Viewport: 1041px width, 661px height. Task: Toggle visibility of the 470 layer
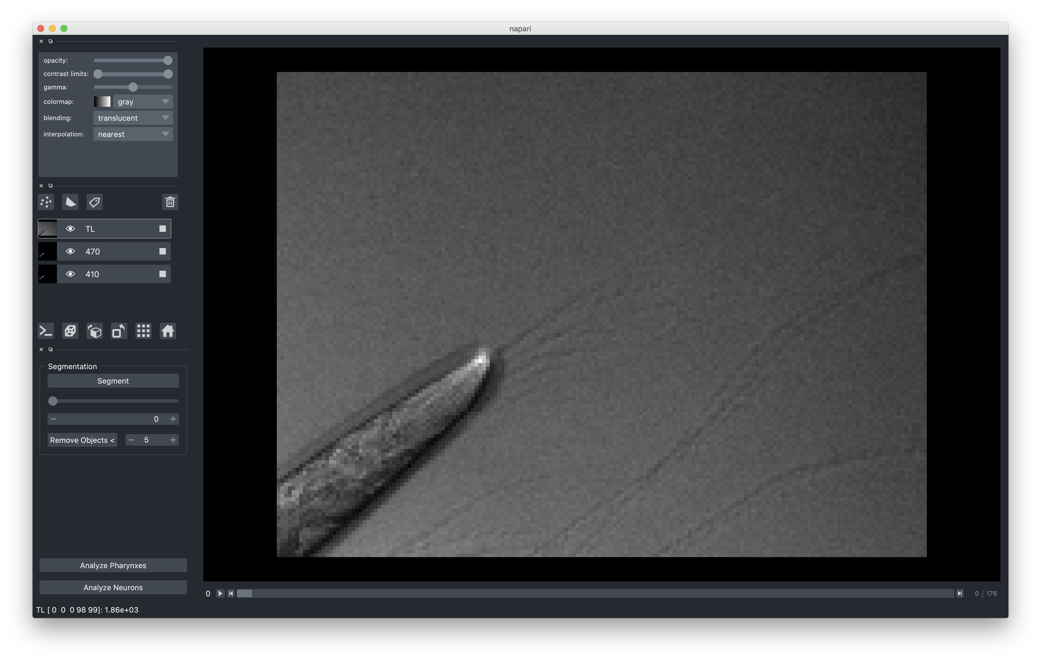tap(70, 251)
